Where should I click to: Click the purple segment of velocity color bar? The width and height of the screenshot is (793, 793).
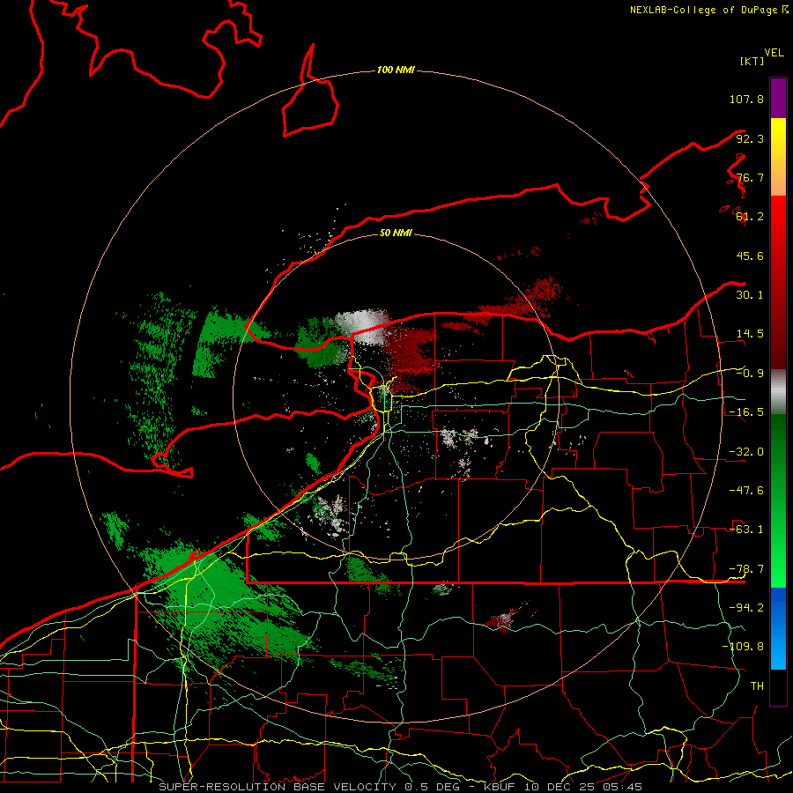point(778,98)
